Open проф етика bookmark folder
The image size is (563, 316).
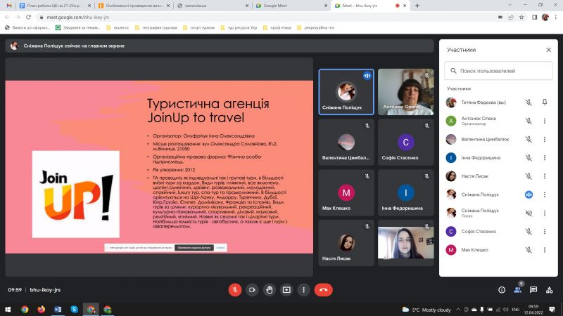coord(277,27)
